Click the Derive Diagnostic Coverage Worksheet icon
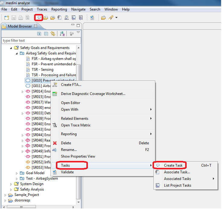 tap(55, 94)
